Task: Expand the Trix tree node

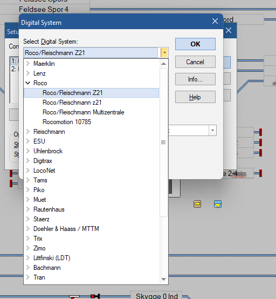Action: [x=28, y=239]
